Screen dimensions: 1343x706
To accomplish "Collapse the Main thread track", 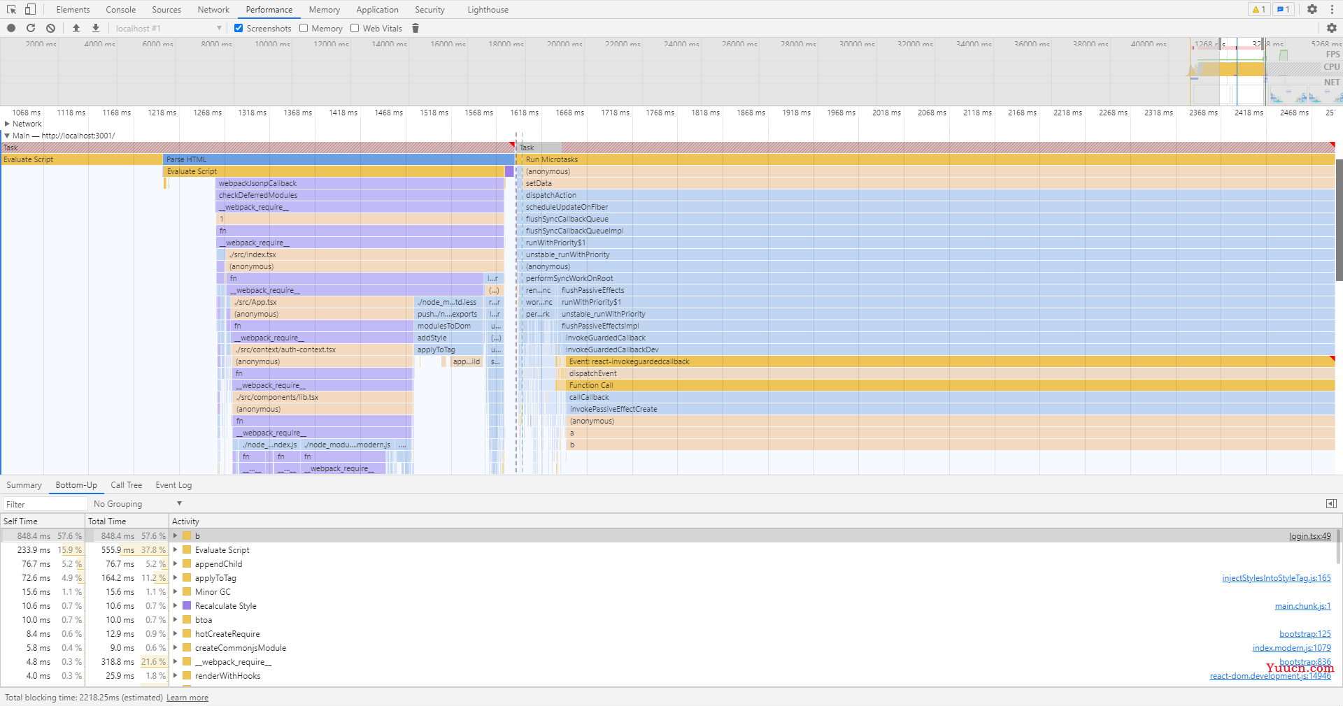I will point(7,136).
